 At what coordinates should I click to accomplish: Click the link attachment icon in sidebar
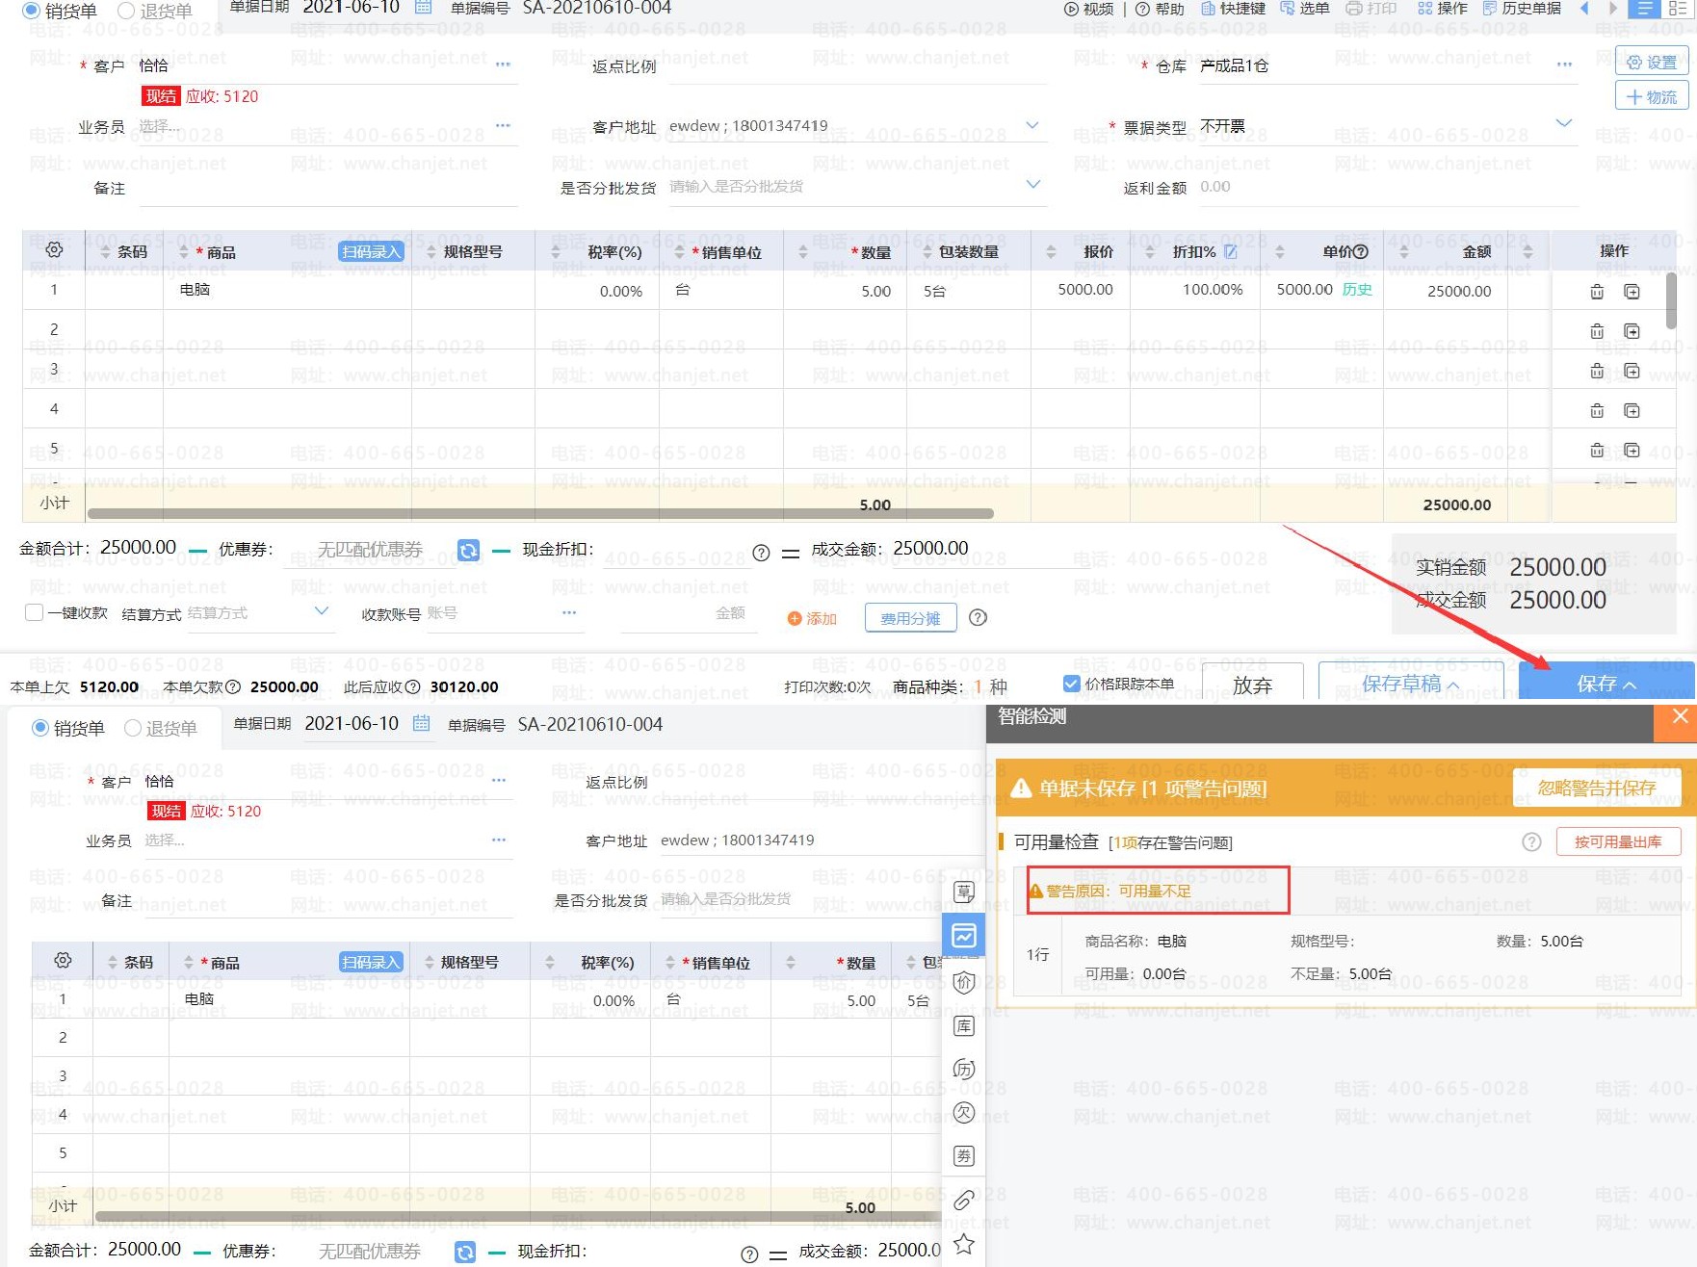(x=963, y=1200)
